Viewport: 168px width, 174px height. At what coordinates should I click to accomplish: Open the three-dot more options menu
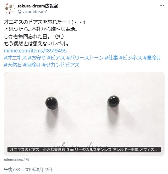tap(162, 6)
